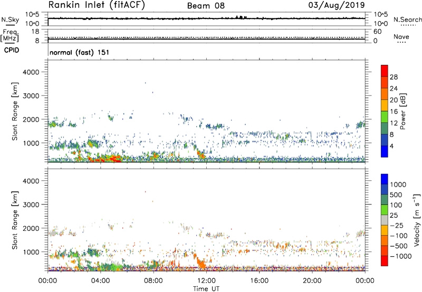Click the noise spike near 14:30 in N.Sky trace

tap(241, 17)
